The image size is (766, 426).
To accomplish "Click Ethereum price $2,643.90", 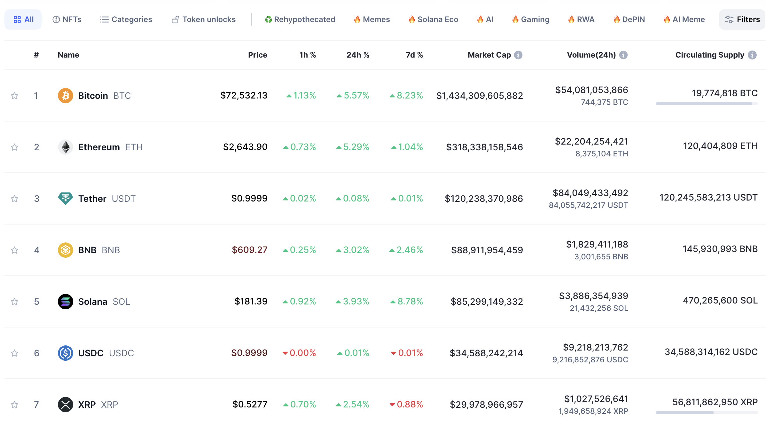I will [245, 147].
